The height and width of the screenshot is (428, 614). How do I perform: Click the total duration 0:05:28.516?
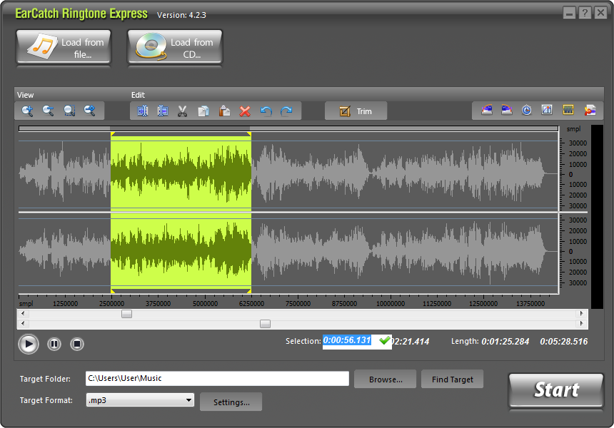click(564, 342)
